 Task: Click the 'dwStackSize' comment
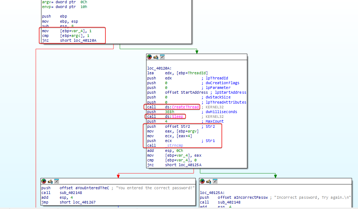(x=218, y=97)
